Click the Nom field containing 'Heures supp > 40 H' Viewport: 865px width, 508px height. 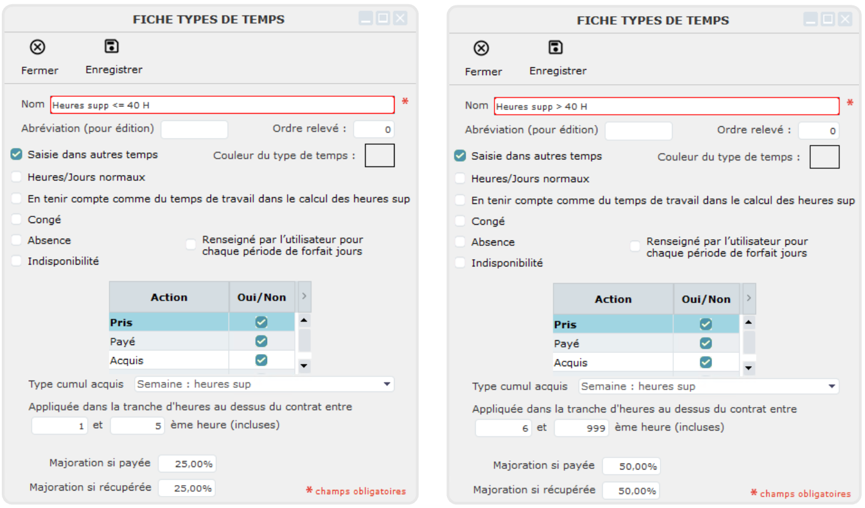pyautogui.click(x=666, y=106)
